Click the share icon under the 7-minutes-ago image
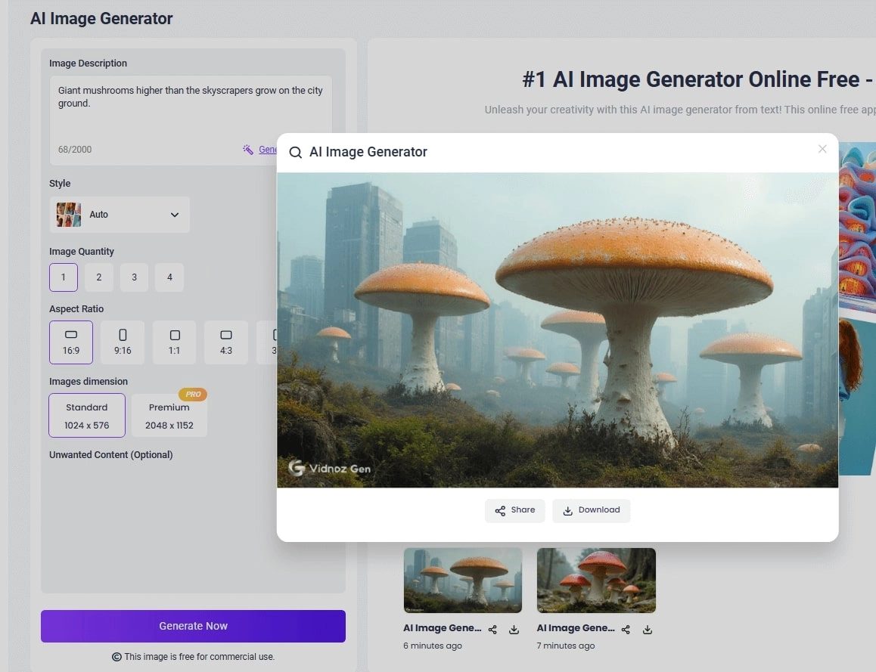Viewport: 876px width, 672px height. click(626, 629)
